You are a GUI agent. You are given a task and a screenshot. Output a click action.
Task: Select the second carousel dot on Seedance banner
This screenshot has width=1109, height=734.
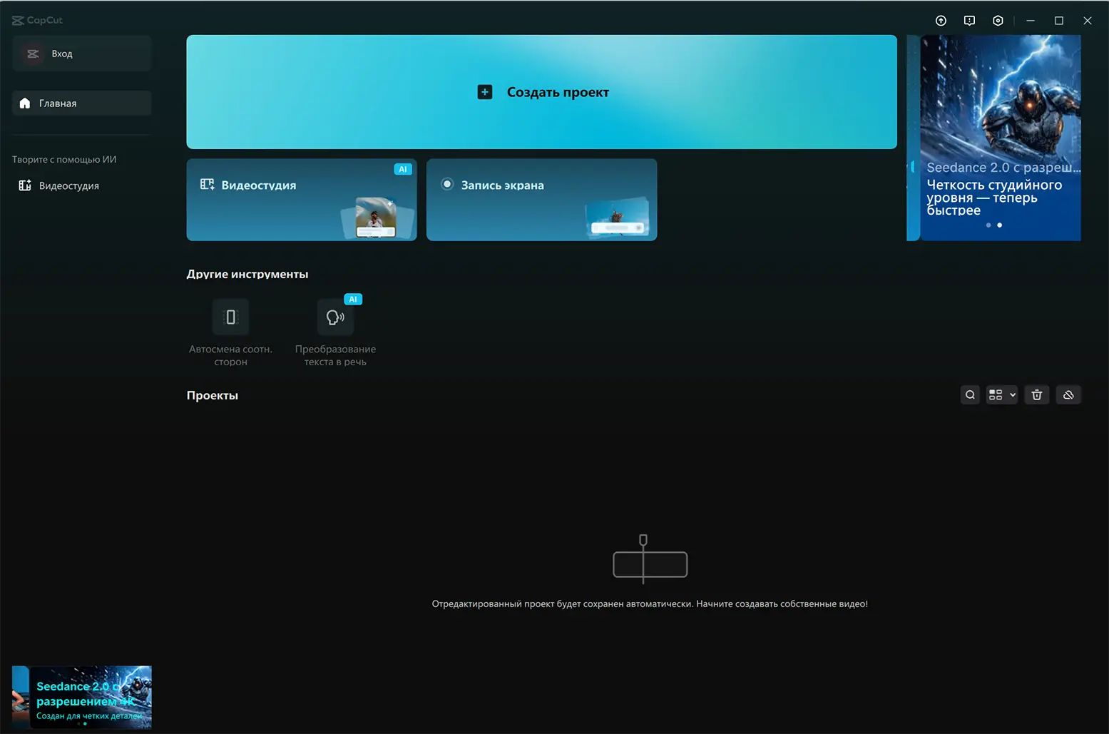tap(999, 225)
